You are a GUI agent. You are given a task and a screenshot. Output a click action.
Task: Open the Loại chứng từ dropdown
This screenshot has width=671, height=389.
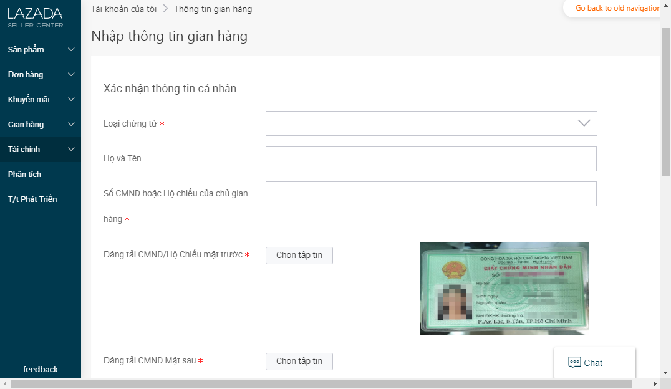431,123
